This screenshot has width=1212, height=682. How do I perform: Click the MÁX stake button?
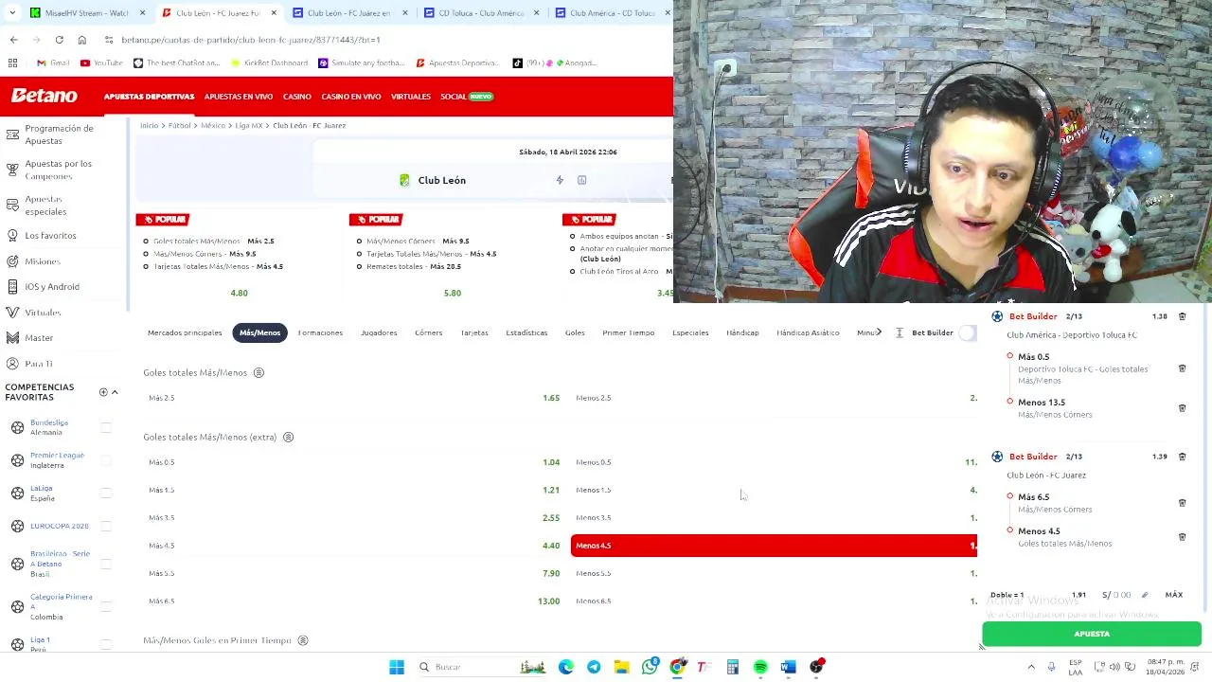point(1174,595)
